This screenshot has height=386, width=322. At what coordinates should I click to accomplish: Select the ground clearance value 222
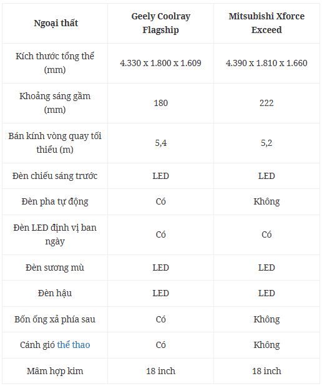266,103
